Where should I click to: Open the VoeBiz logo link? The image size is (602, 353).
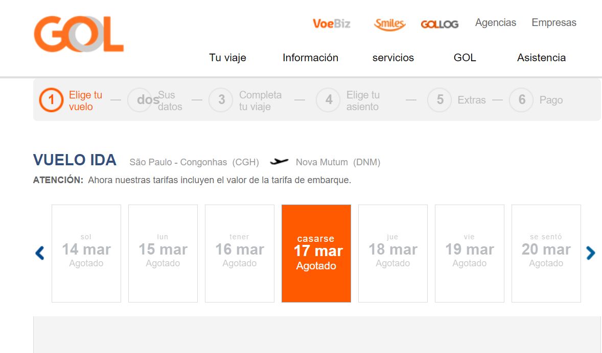tap(331, 24)
